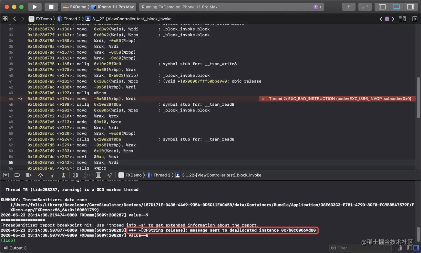The height and width of the screenshot is (253, 421).
Task: Open the Library with plus button
Action: click(x=349, y=7)
